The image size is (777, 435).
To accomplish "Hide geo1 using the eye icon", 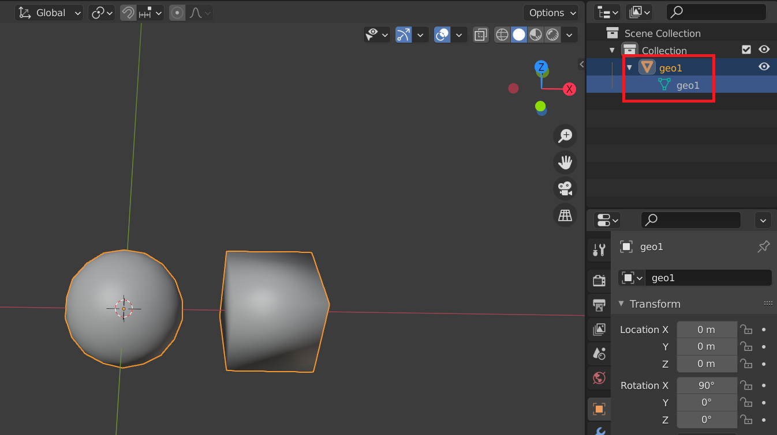I will [764, 66].
